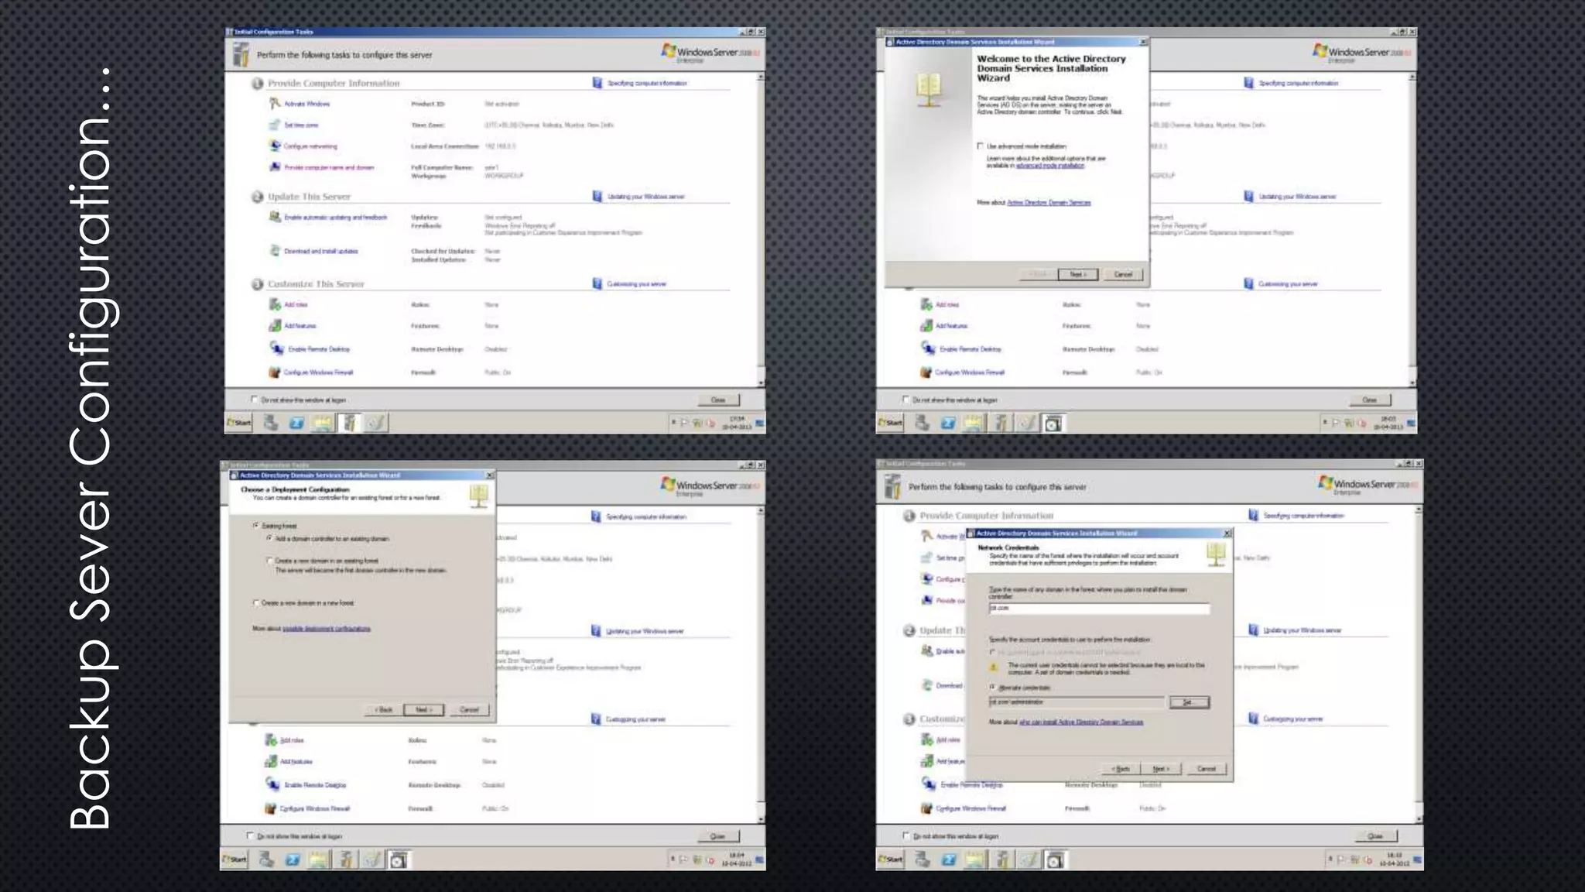Open 'possible deployment configurations' link
The height and width of the screenshot is (892, 1585).
pyautogui.click(x=327, y=629)
